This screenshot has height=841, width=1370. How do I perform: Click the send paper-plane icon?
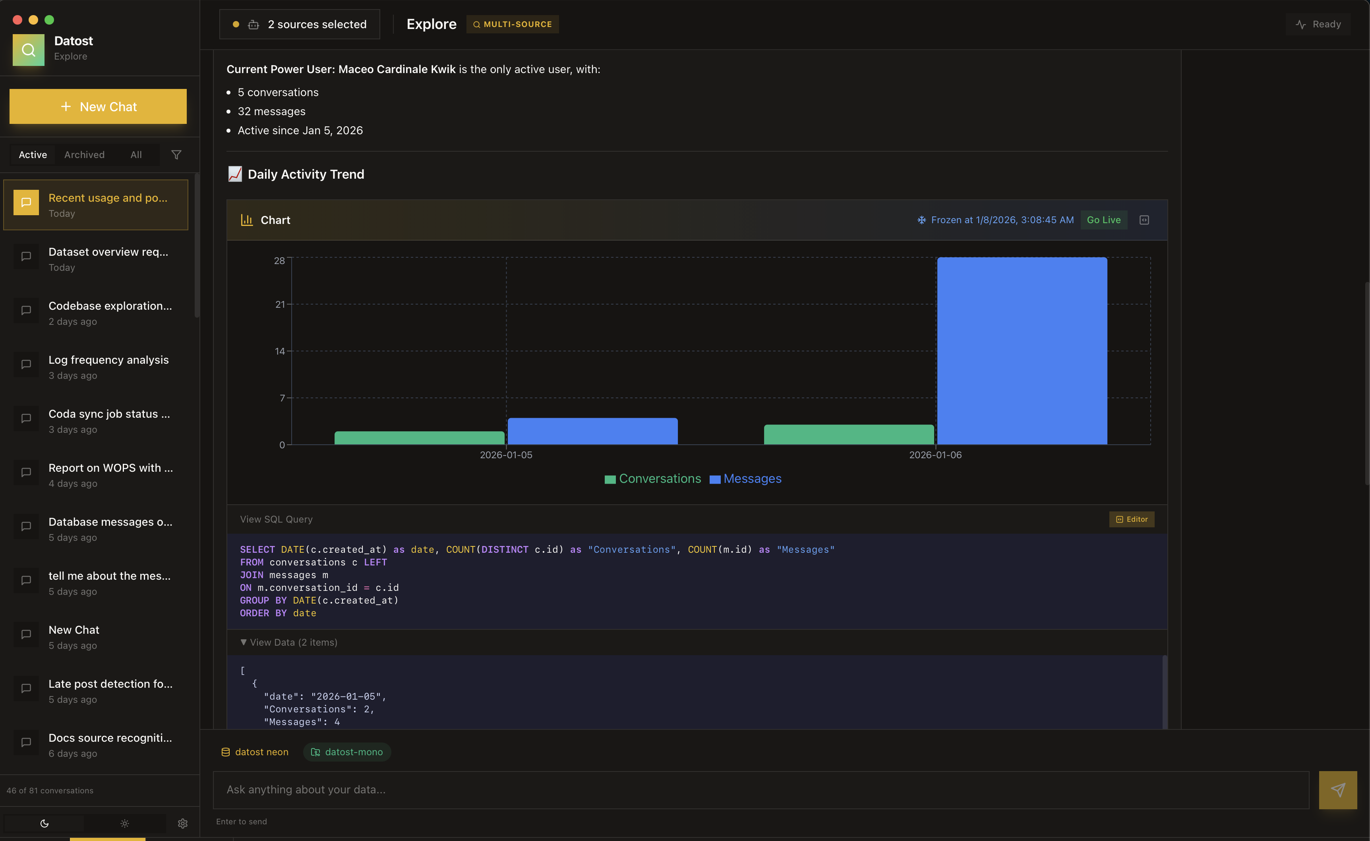[1338, 790]
